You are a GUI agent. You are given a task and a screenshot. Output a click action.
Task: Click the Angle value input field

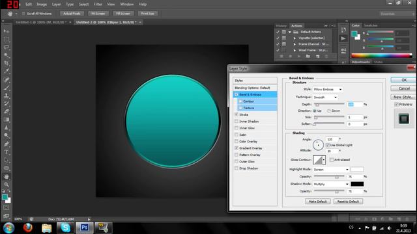(332, 139)
